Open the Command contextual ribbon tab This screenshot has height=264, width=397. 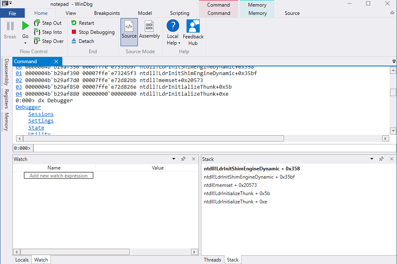[x=219, y=13]
